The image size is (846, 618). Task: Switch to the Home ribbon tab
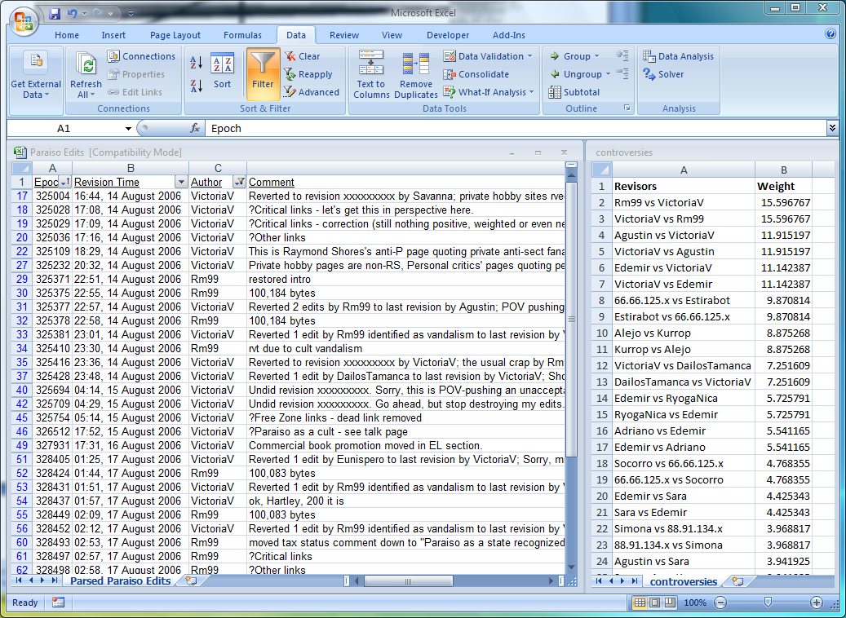(x=67, y=35)
